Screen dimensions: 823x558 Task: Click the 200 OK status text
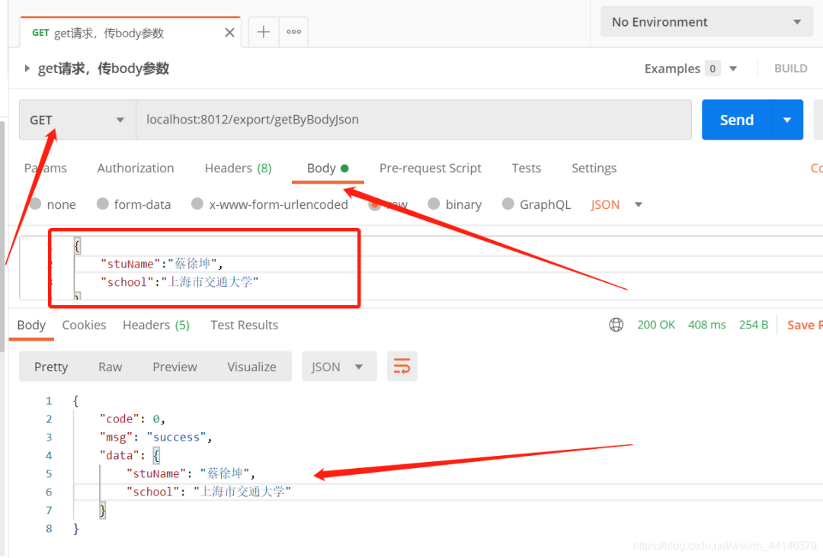pos(656,325)
